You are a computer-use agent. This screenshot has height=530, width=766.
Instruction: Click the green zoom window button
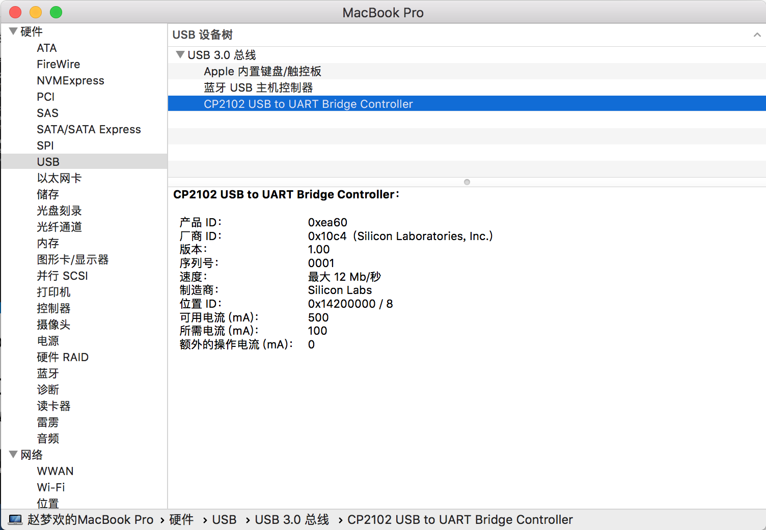coord(56,12)
